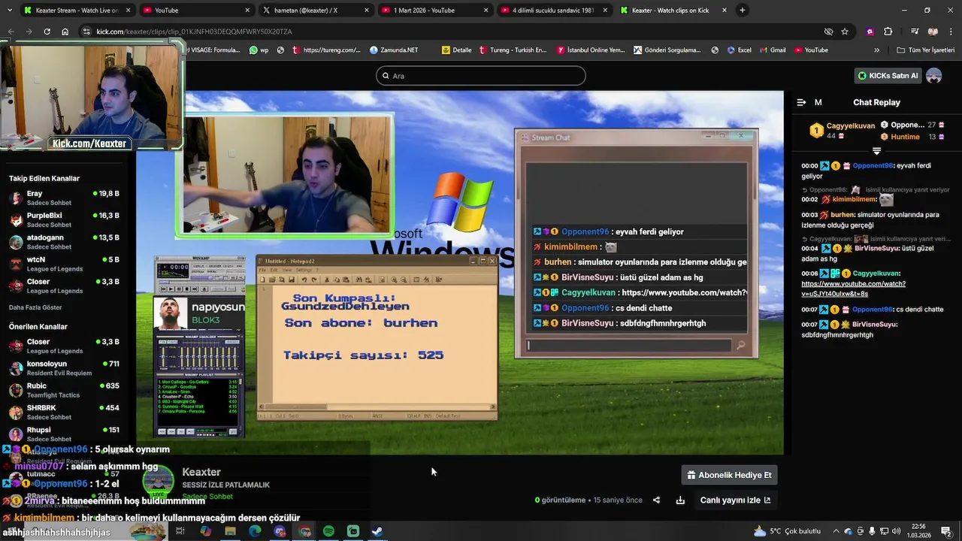Open the wp WhatsApp bookmark
The height and width of the screenshot is (541, 962).
point(259,50)
